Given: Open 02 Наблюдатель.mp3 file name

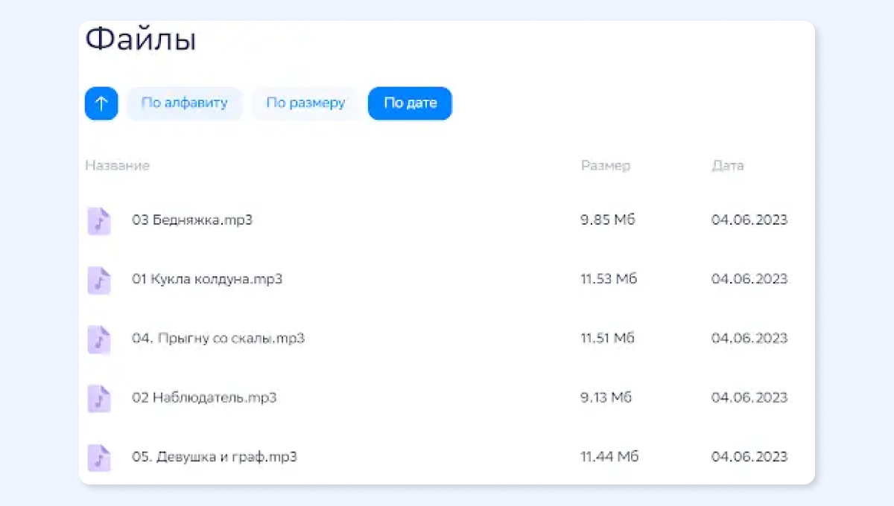Looking at the screenshot, I should coord(204,397).
